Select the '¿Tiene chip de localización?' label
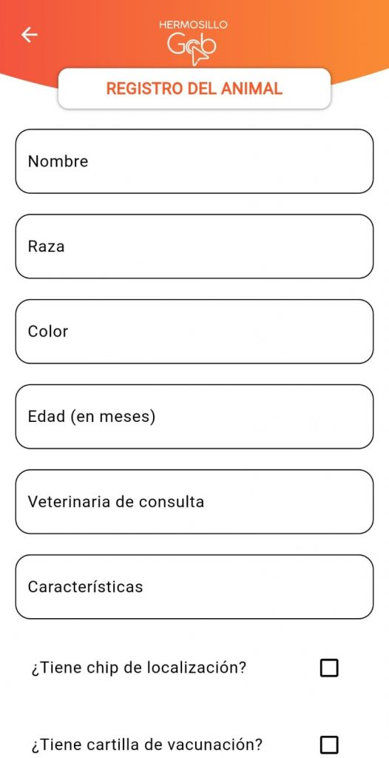The height and width of the screenshot is (758, 389). pyautogui.click(x=139, y=668)
